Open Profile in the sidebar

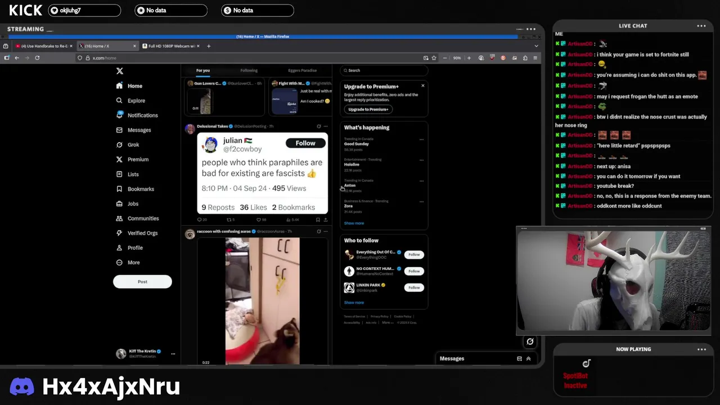click(129, 247)
